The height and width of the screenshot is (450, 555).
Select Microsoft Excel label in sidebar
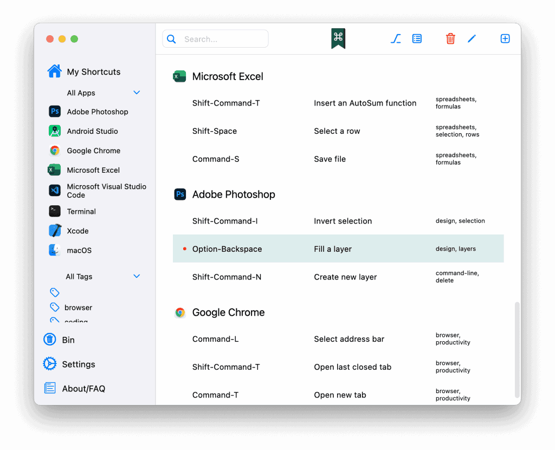[x=93, y=170]
